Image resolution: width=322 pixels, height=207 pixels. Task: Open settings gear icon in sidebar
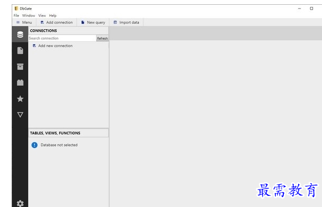[20, 203]
